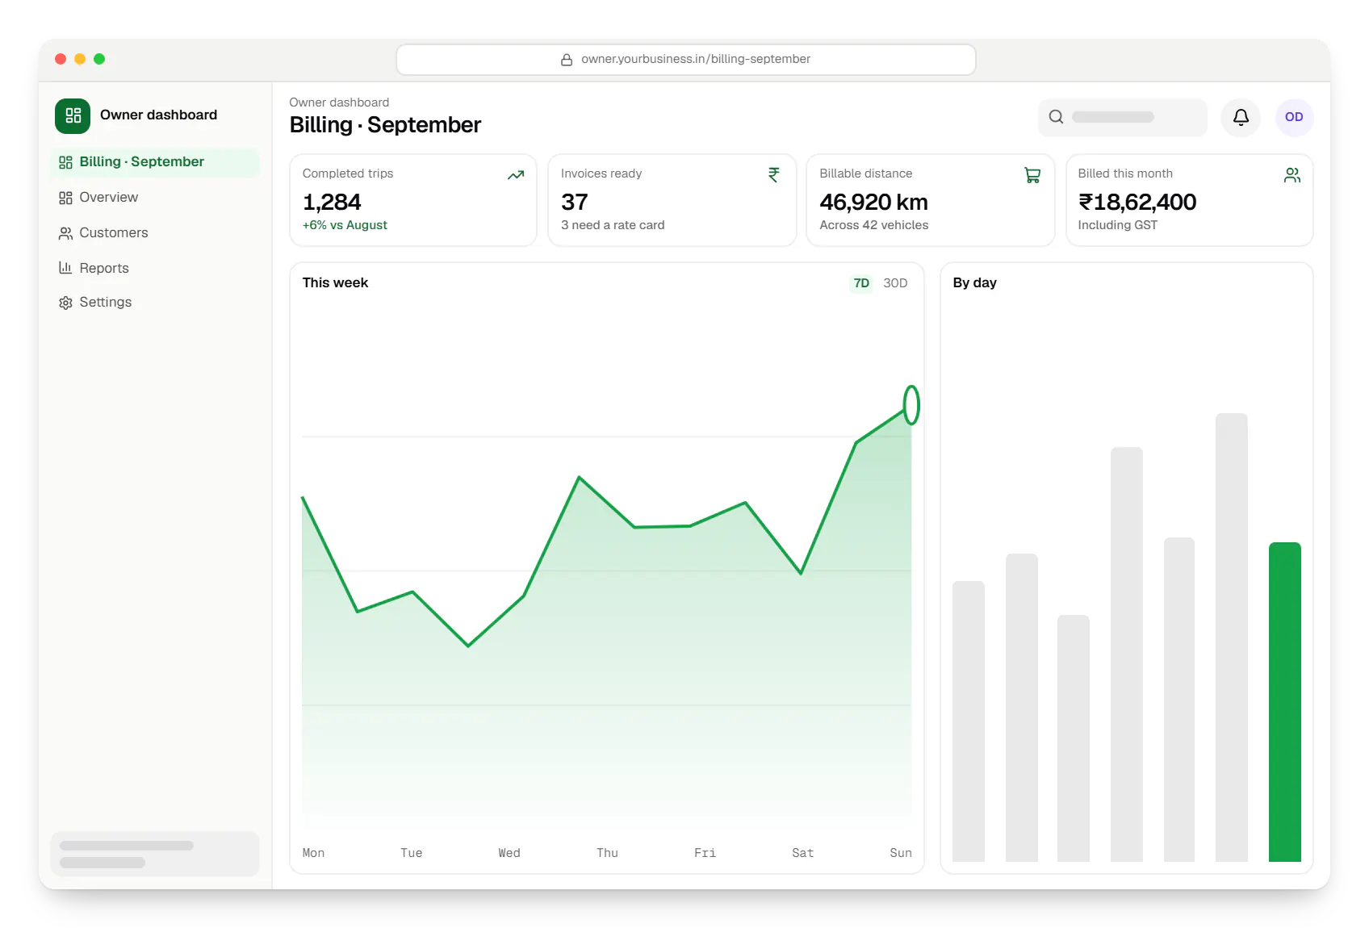Screen dimensions: 1369x928
Task: Click the +6% vs August label
Action: (x=345, y=225)
